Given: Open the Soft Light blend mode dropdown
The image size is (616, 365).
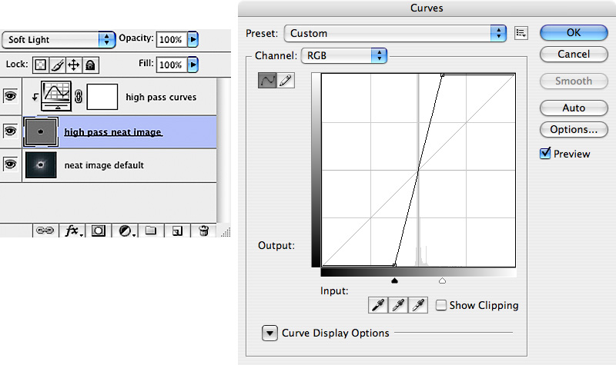Looking at the screenshot, I should pyautogui.click(x=58, y=39).
